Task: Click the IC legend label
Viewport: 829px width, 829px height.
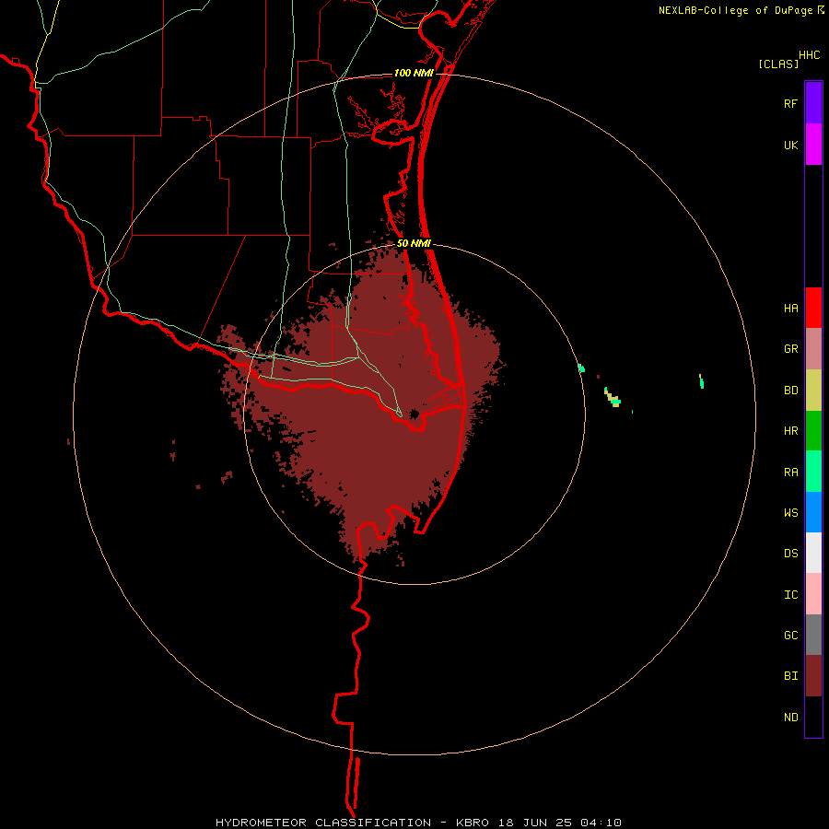Action: 790,595
